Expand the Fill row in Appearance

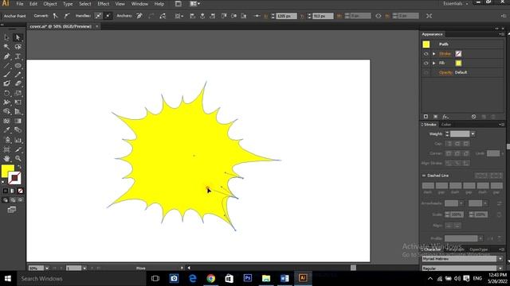coord(433,64)
